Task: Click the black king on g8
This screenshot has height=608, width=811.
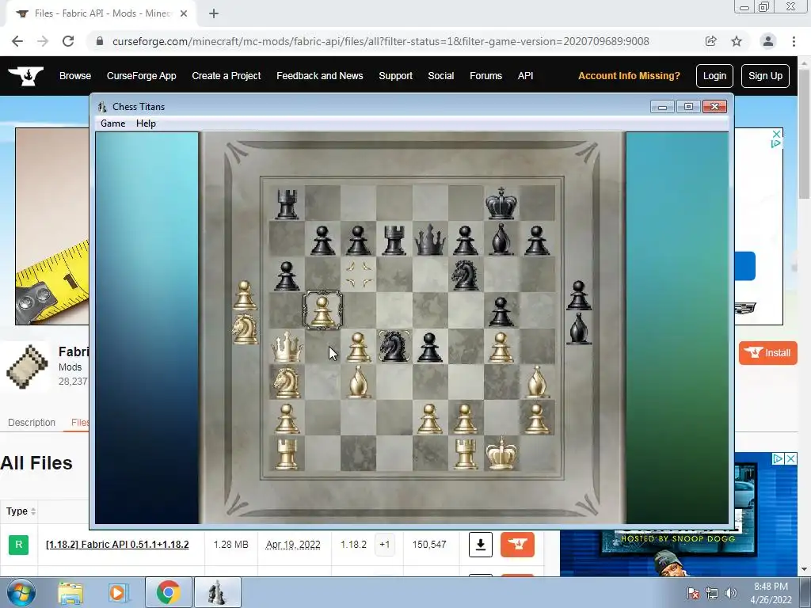Action: 501,203
